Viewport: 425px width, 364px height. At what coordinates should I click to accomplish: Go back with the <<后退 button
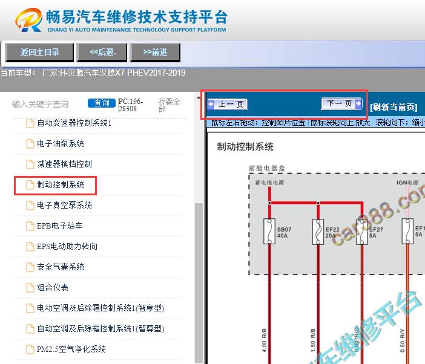[102, 52]
